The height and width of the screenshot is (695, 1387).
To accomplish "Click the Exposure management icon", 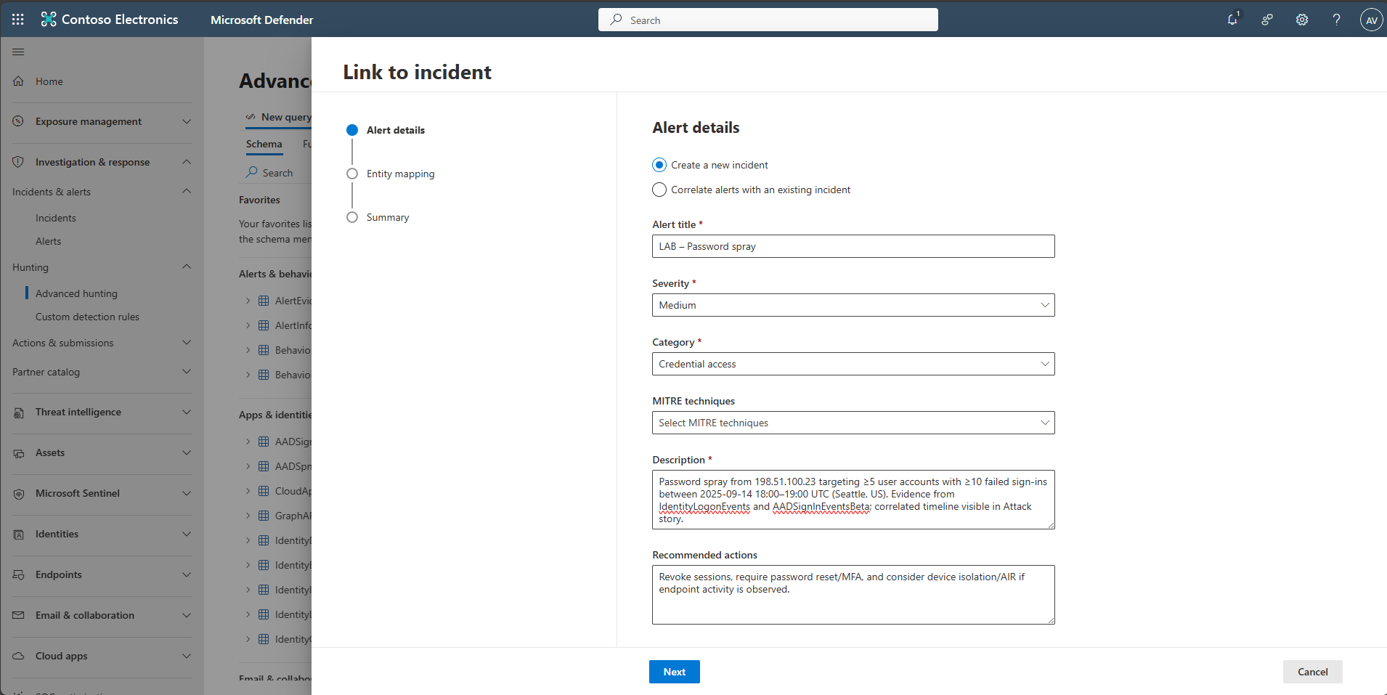I will pos(19,121).
